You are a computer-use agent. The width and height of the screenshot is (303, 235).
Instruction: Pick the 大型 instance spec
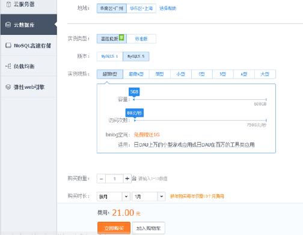coord(265,74)
